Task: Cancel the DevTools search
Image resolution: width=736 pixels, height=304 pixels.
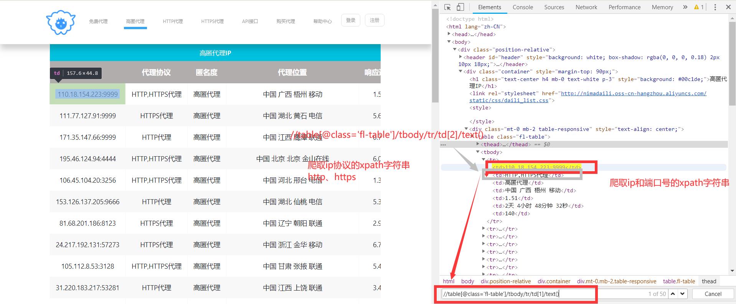Action: point(713,294)
